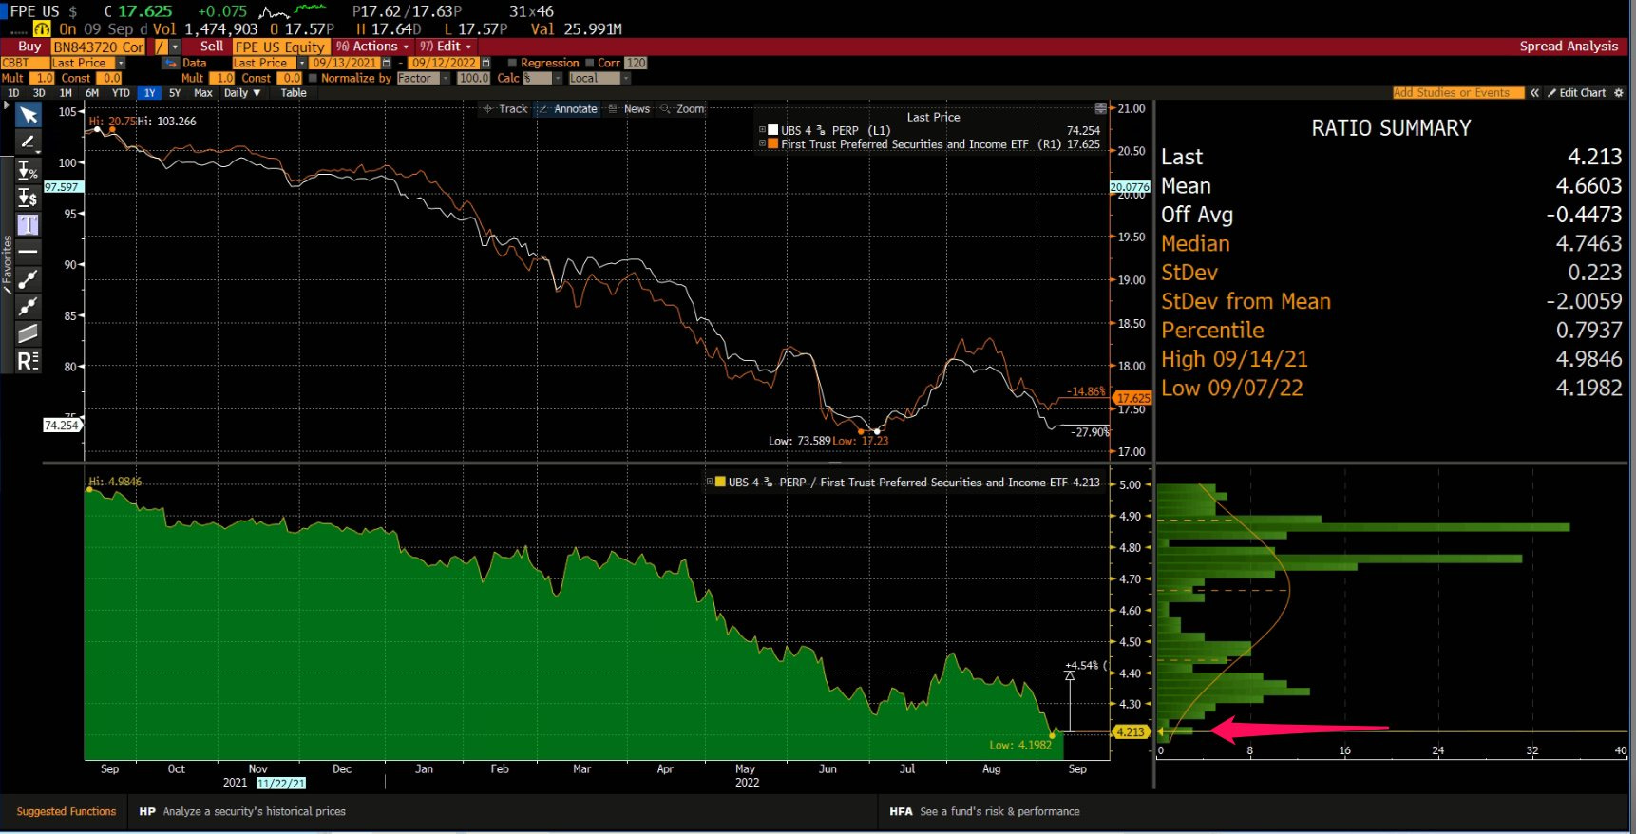
Task: Switch to the Table view
Action: [294, 93]
